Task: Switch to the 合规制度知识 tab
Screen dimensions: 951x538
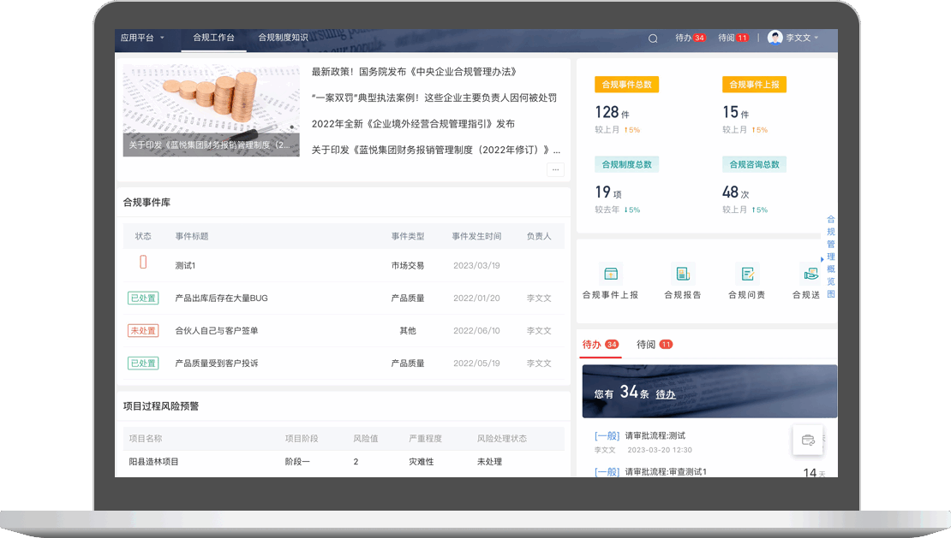Action: [x=283, y=38]
